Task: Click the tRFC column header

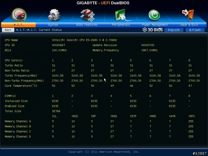Action: 192,116
